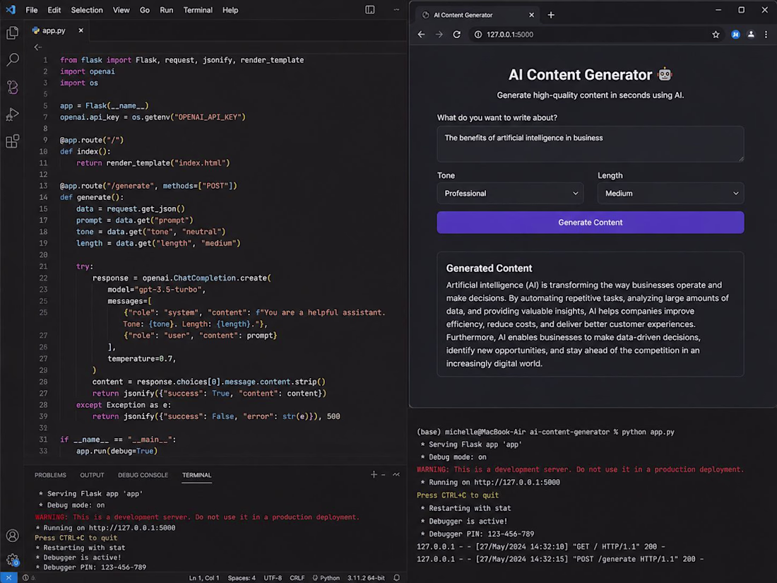Go forward in the browser

click(439, 35)
